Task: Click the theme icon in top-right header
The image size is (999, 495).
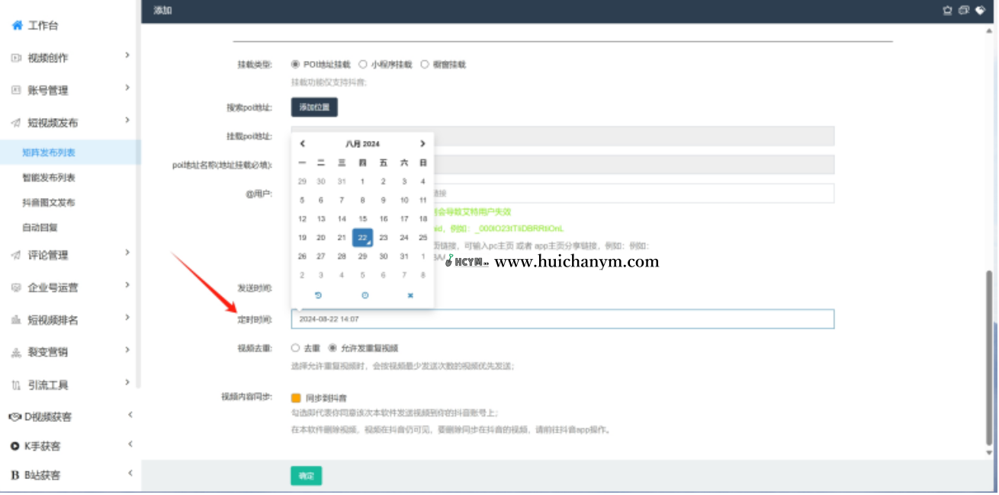Action: click(980, 10)
